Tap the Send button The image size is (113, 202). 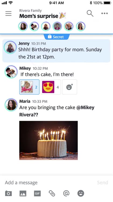click(103, 182)
